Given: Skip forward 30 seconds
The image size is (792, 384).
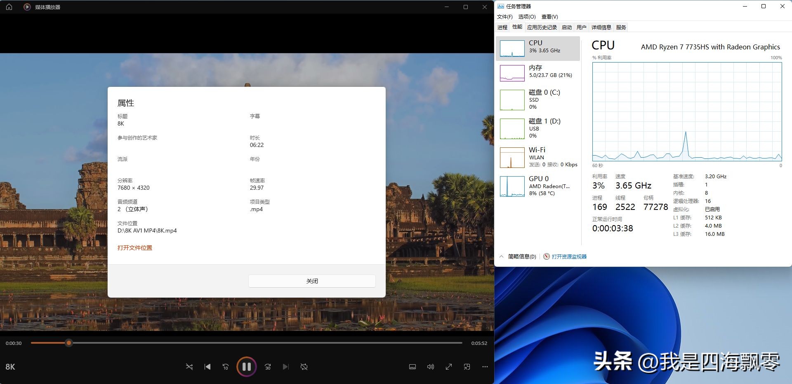Looking at the screenshot, I should 267,366.
